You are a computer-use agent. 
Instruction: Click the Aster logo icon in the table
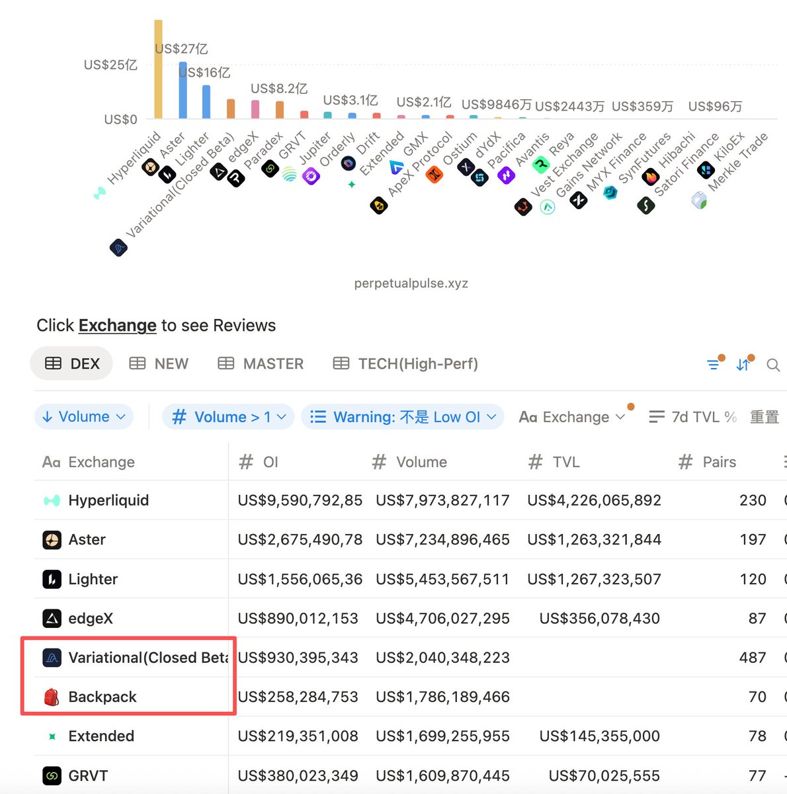pyautogui.click(x=52, y=540)
